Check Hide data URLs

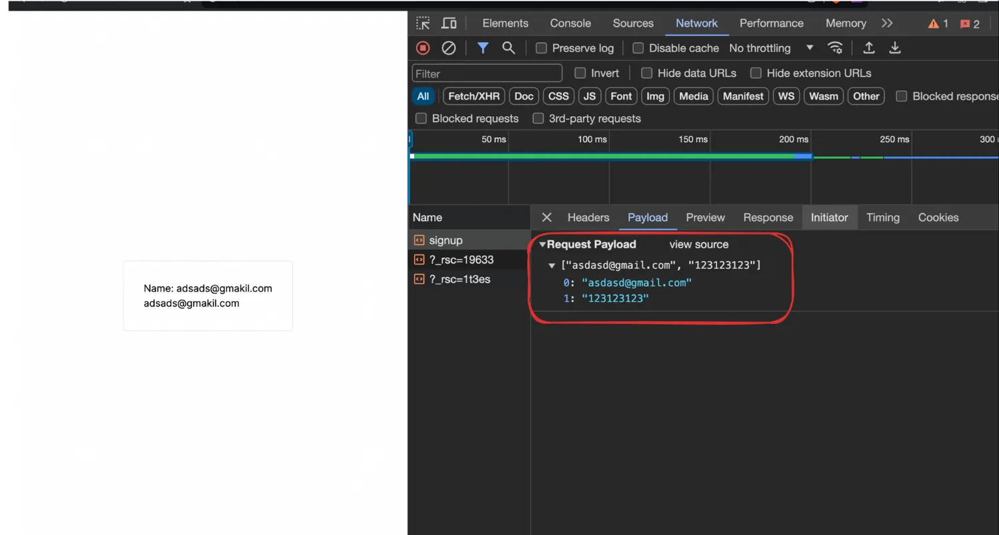point(646,73)
